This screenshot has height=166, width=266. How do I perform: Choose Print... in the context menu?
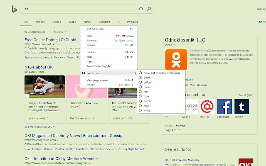click(109, 57)
